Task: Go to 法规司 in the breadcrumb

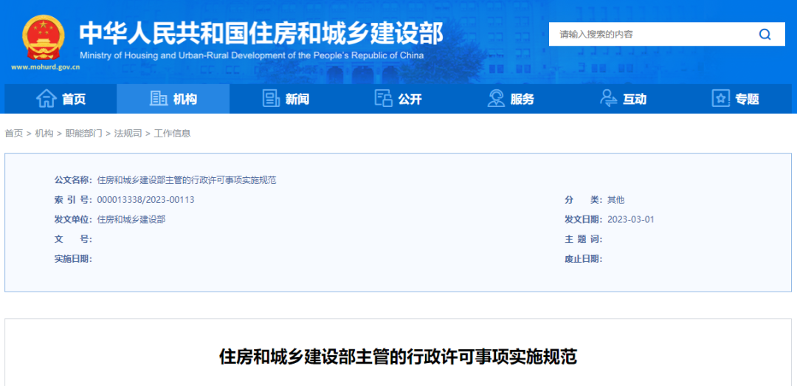Action: point(128,134)
